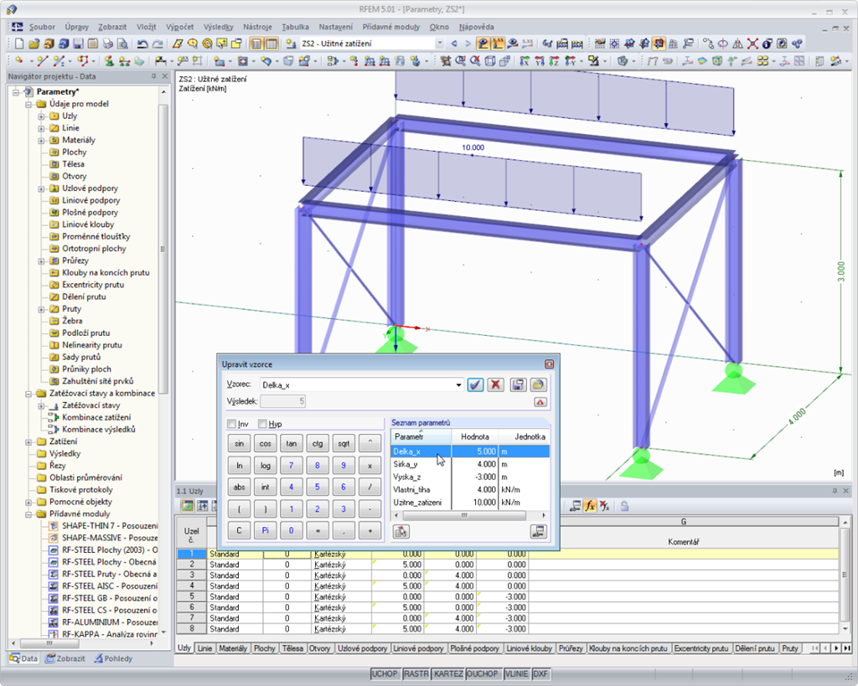Open the Soubor menu
858x686 pixels.
42,27
